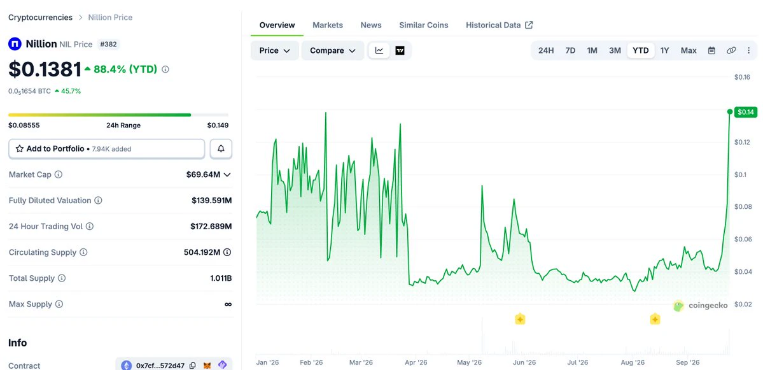Open the Historical Data tab
763x370 pixels.
(x=500, y=25)
